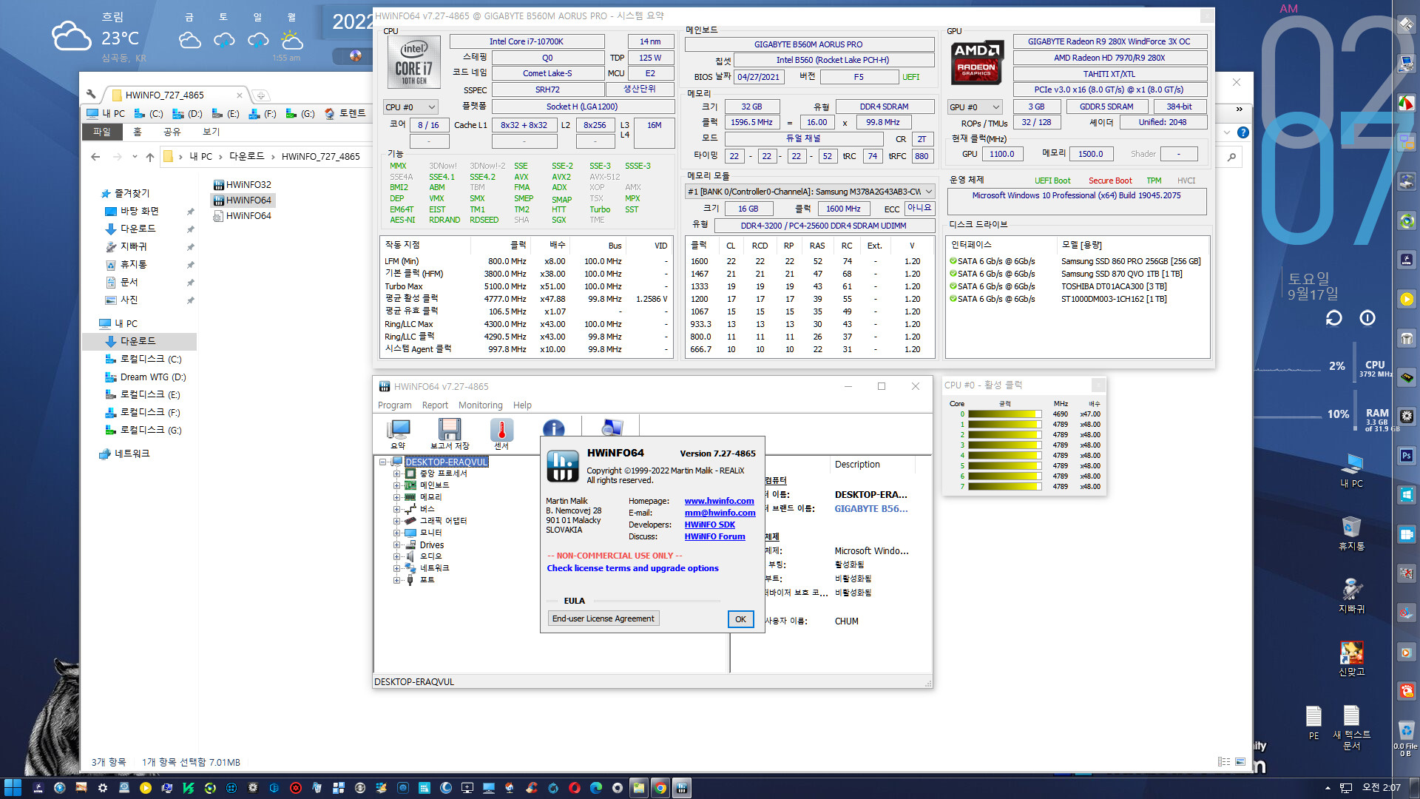
Task: Expand the Drives tree node
Action: click(397, 545)
